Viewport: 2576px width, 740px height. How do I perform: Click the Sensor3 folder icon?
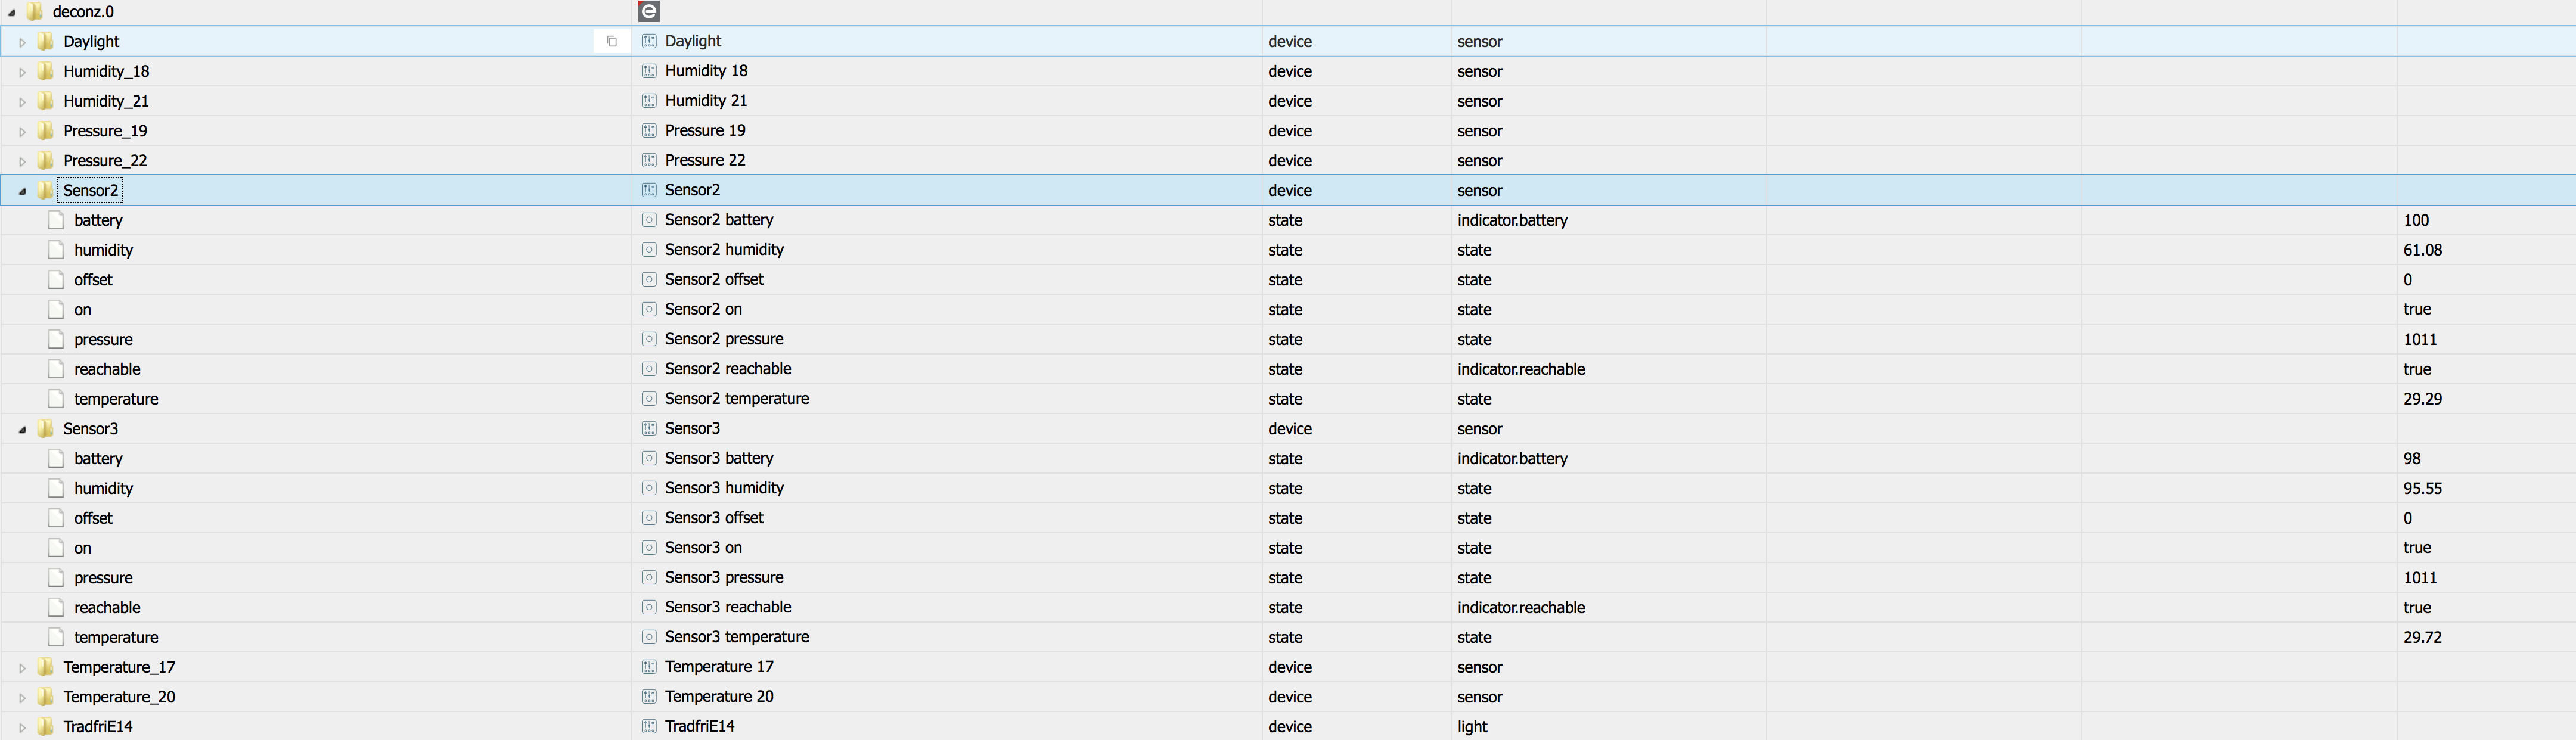(x=45, y=428)
